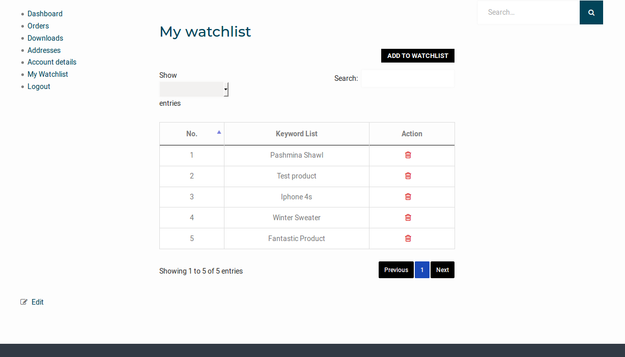The height and width of the screenshot is (357, 625).
Task: Click Logout in account menu
Action: (x=39, y=86)
